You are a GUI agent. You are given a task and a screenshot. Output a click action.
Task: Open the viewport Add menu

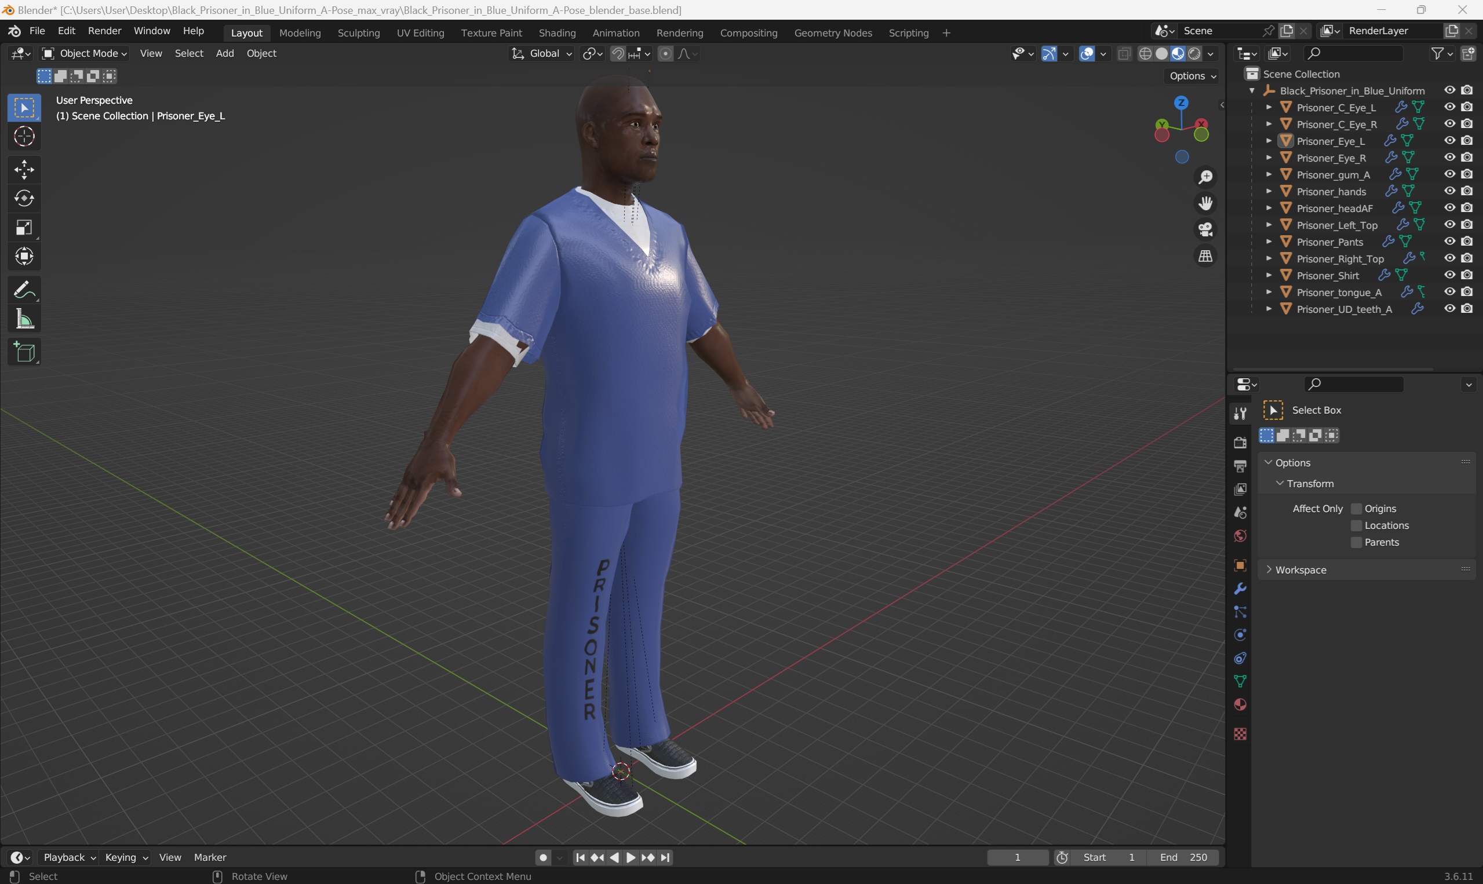tap(225, 54)
